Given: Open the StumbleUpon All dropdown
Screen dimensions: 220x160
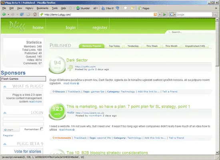Looking at the screenshot, I should tap(96, 8).
